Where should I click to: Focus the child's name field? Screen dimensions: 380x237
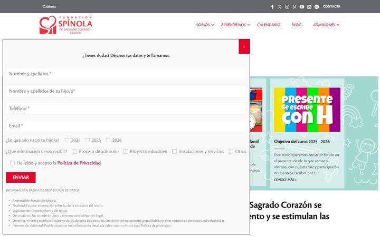126,91
